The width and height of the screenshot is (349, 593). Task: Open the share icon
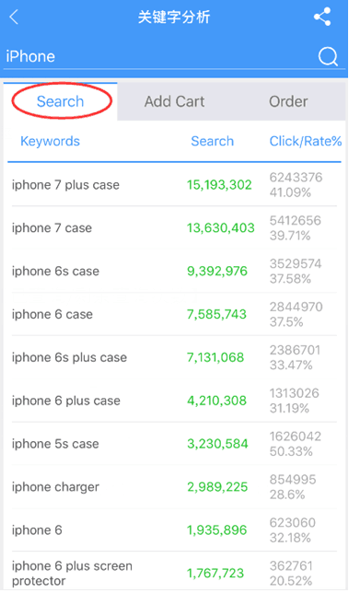(322, 17)
